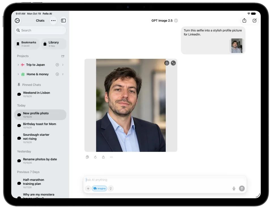Send the message with arrow button
Viewport: 272px width, 209px height.
[x=242, y=188]
